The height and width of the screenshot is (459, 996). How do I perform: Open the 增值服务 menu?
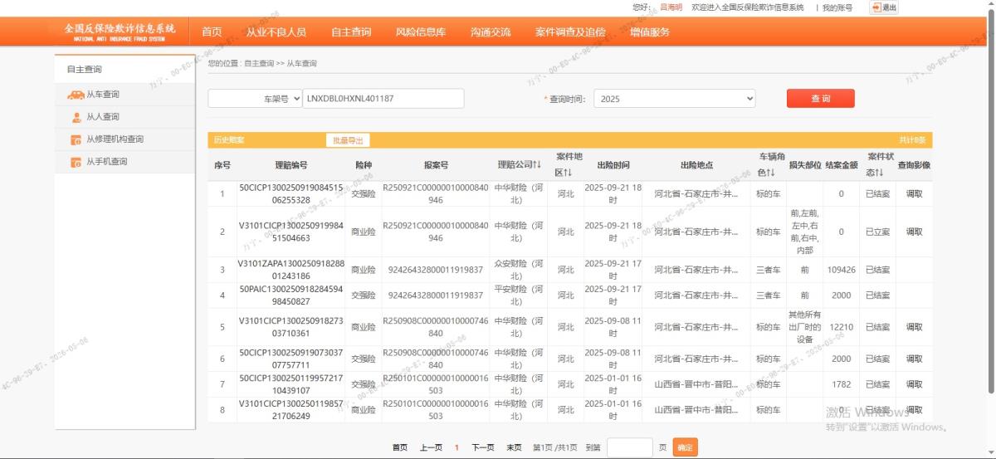point(650,32)
